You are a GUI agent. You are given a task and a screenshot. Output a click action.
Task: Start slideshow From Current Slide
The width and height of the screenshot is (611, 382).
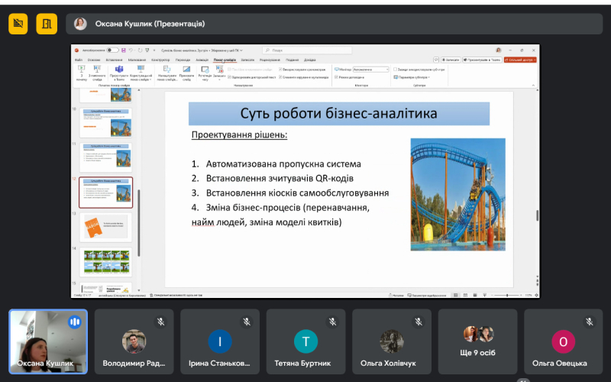tap(97, 73)
